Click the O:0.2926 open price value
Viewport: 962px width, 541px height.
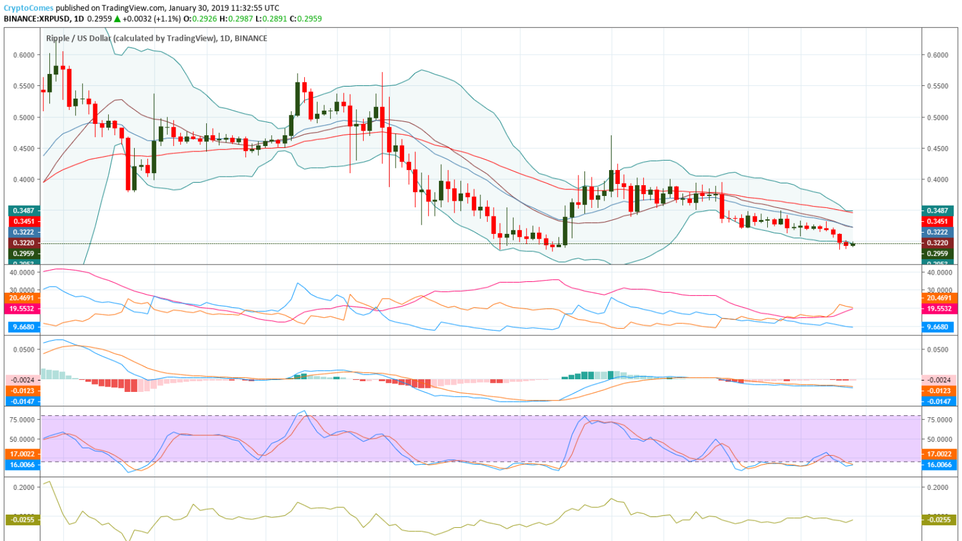(200, 19)
